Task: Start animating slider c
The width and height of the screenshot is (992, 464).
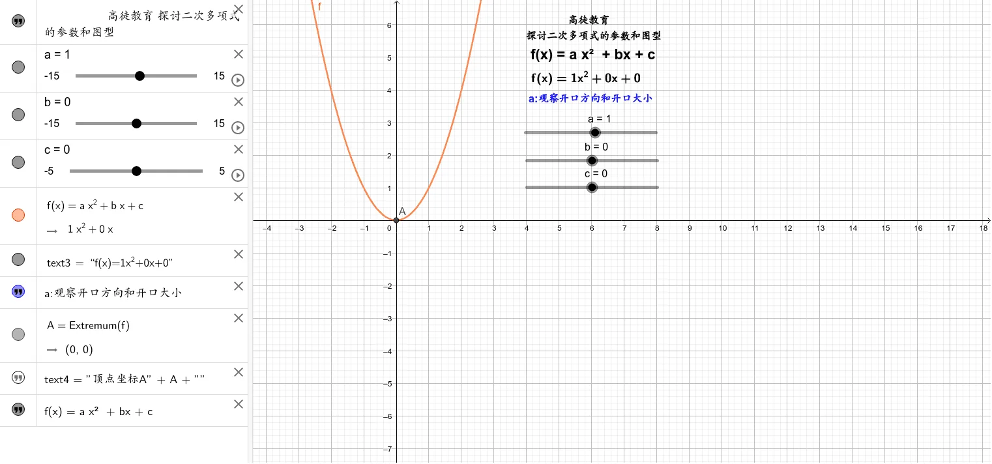Action: pyautogui.click(x=238, y=175)
